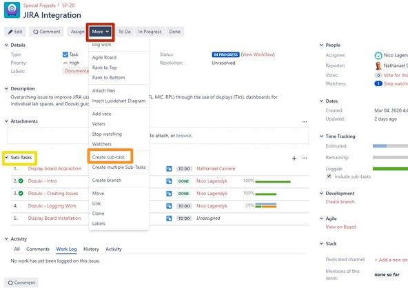This screenshot has width=408, height=306.
Task: Select Create sub-task from the More menu
Action: click(108, 157)
